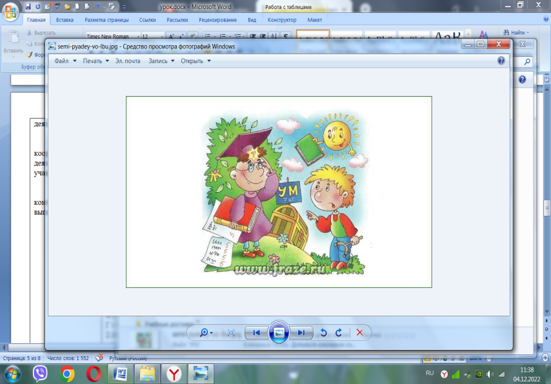Open File Explorer from the taskbar
Image resolution: width=551 pixels, height=384 pixels.
click(147, 374)
